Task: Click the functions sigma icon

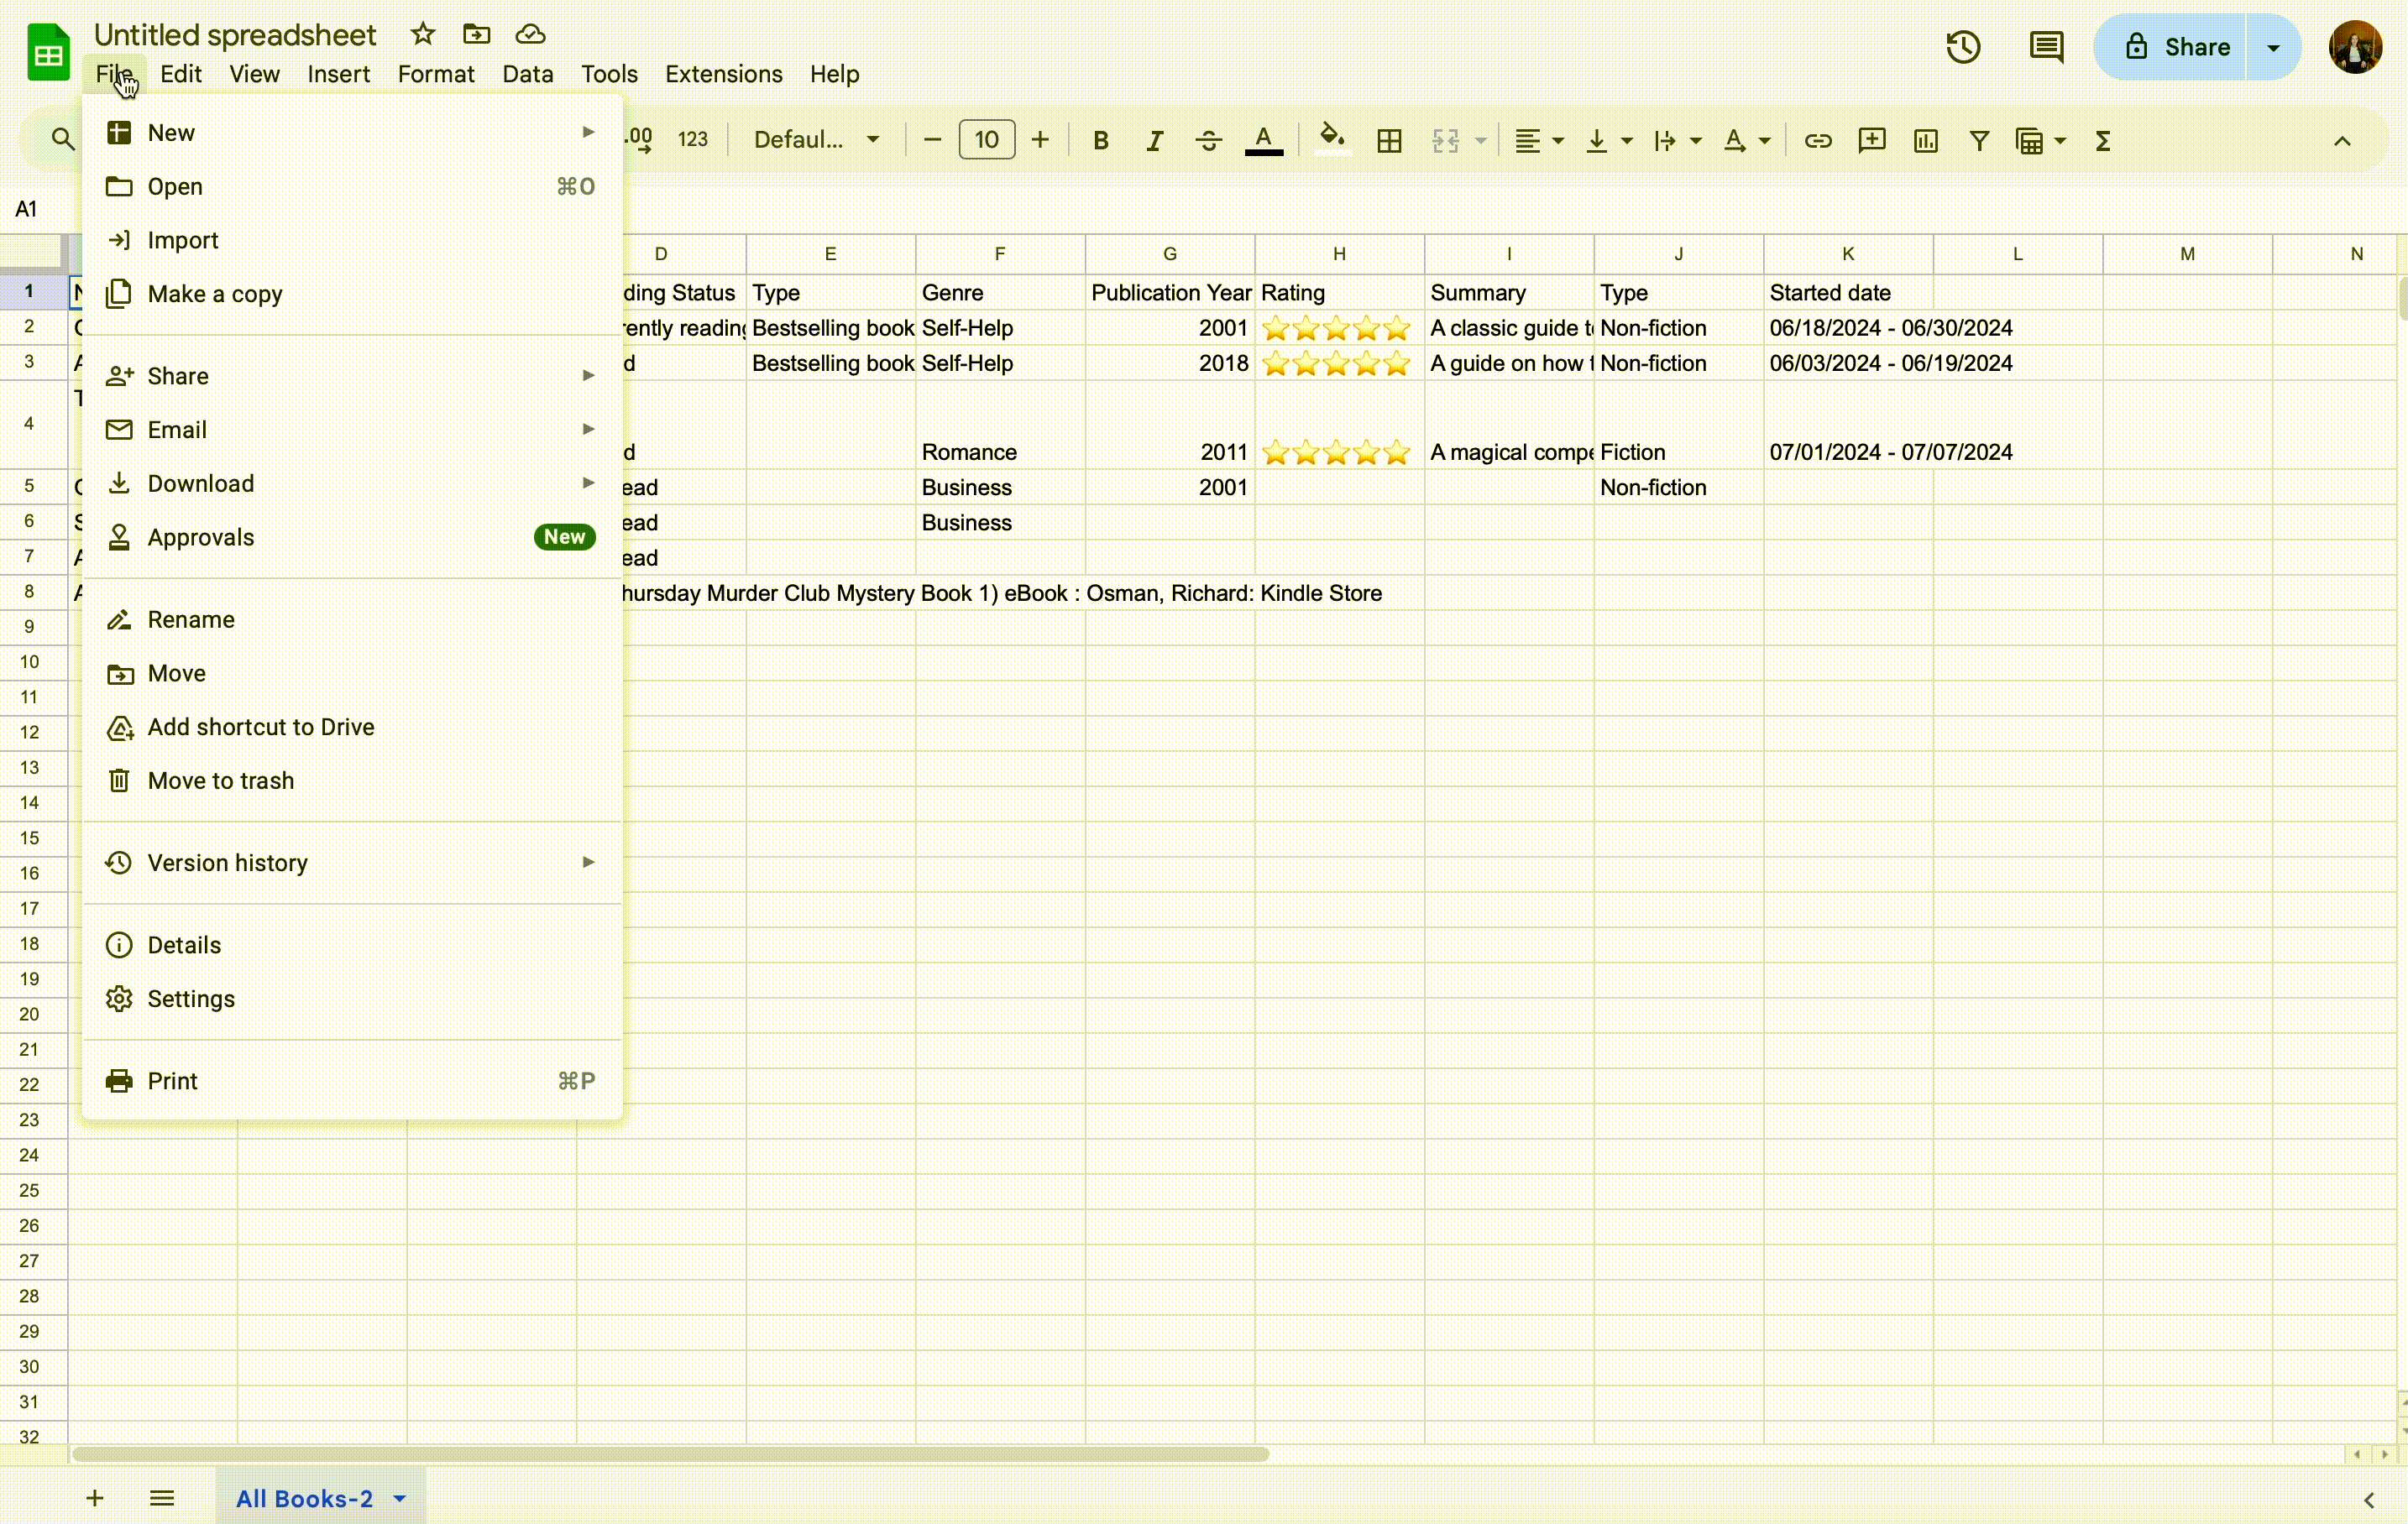Action: click(2102, 141)
